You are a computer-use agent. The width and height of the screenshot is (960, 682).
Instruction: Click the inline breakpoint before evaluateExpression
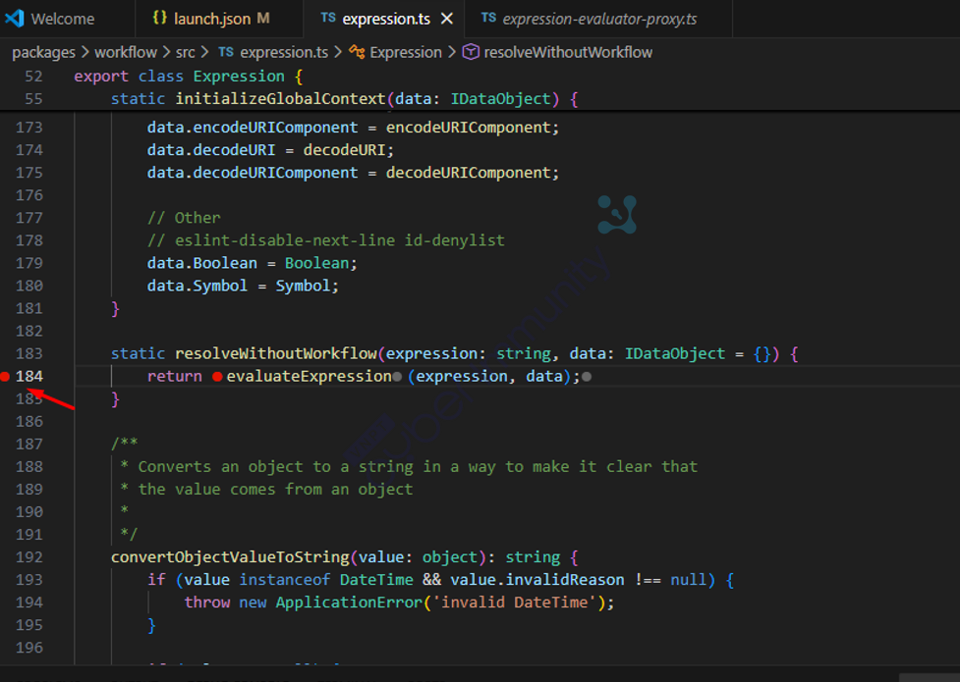217,377
